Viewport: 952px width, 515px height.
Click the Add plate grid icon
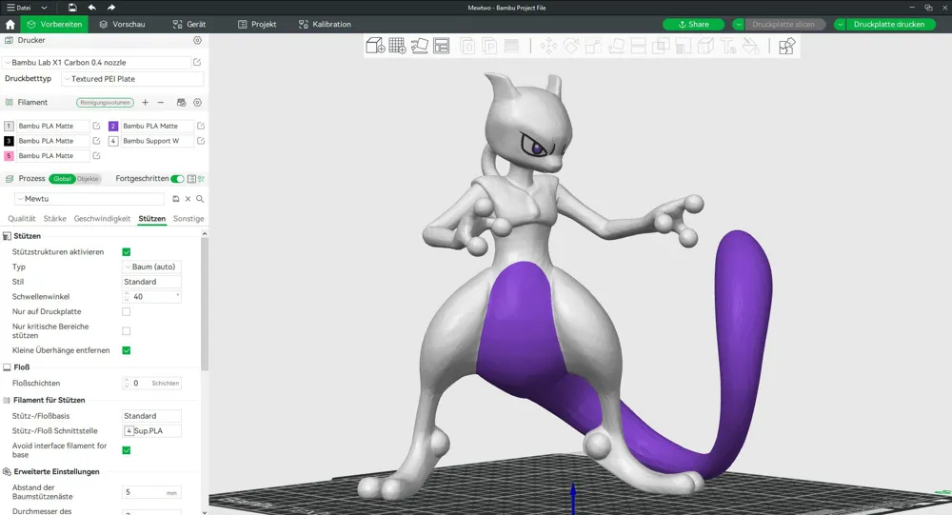(x=397, y=46)
